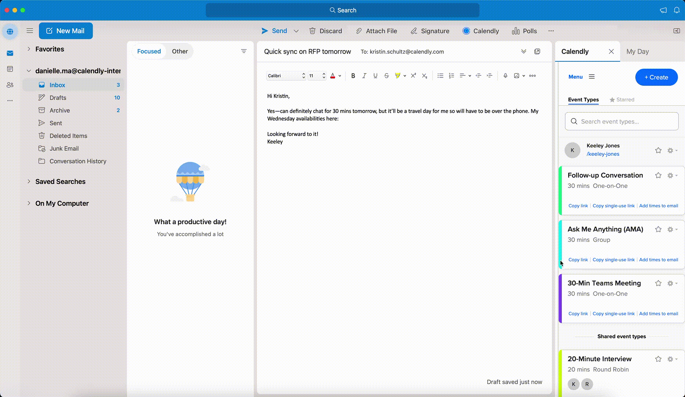Open the Calendar view in sidebar
685x397 pixels.
[10, 69]
